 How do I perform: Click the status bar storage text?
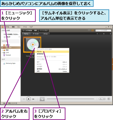(10, 103)
